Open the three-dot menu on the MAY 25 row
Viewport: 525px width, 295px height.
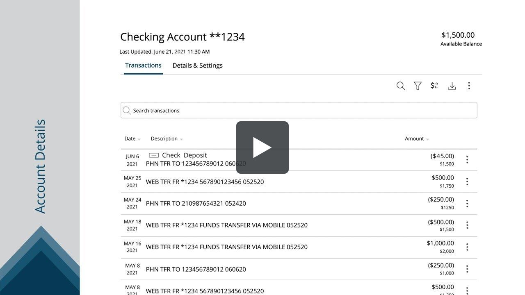pyautogui.click(x=467, y=182)
